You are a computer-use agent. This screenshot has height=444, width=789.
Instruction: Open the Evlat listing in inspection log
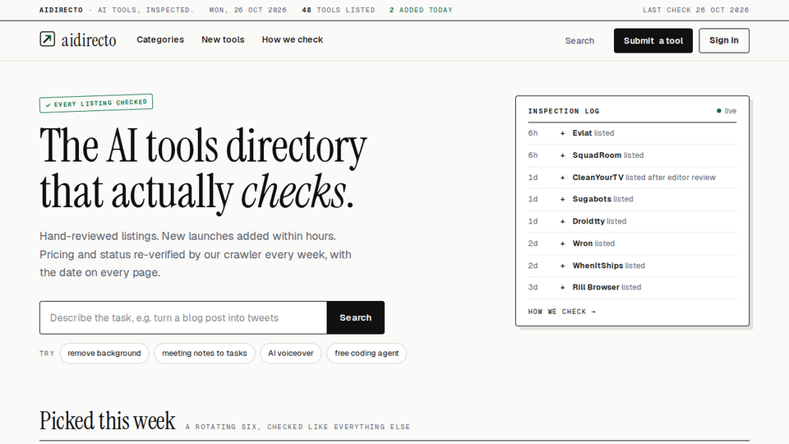click(632, 133)
